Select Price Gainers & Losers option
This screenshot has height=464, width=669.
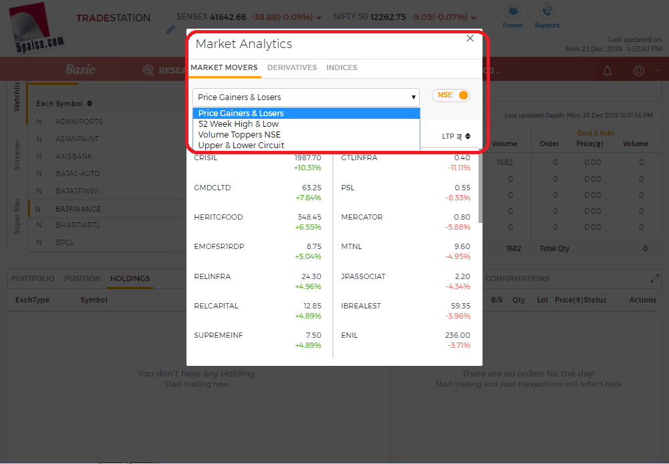tap(306, 113)
